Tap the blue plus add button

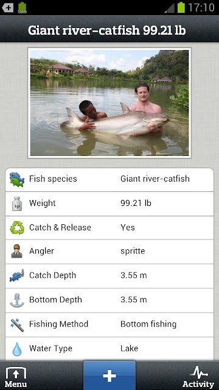pos(109,375)
